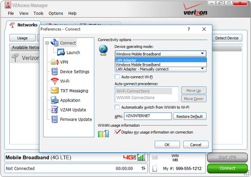Open the Help menu
This screenshot has height=177, width=251.
(x=73, y=13)
